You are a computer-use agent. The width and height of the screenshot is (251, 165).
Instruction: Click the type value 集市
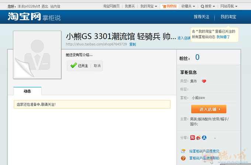(193, 81)
